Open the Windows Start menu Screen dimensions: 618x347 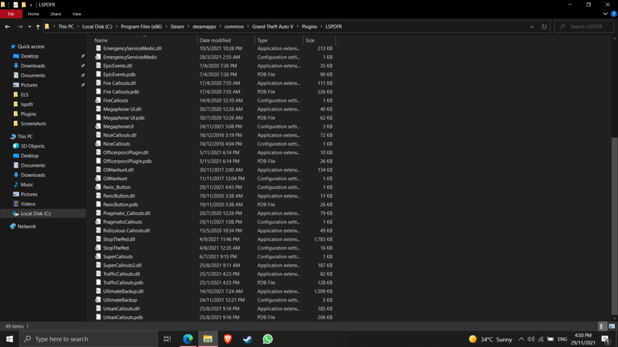9,339
